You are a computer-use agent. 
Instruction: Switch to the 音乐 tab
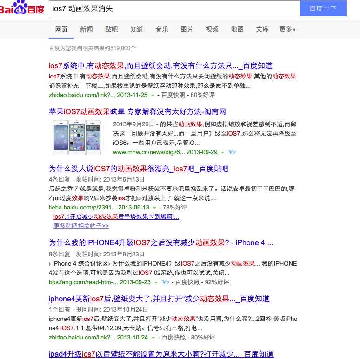pyautogui.click(x=162, y=29)
